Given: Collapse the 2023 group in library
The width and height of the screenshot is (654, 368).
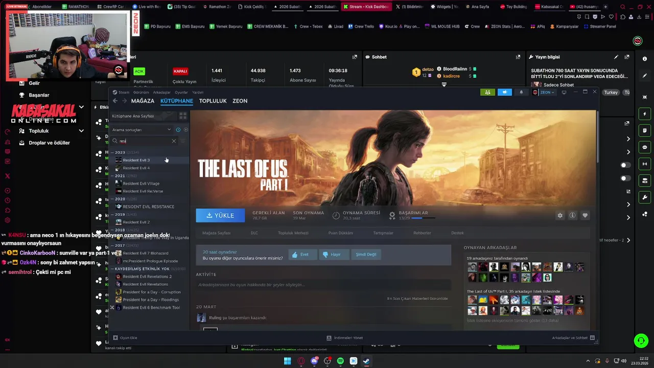Looking at the screenshot, I should (112, 152).
